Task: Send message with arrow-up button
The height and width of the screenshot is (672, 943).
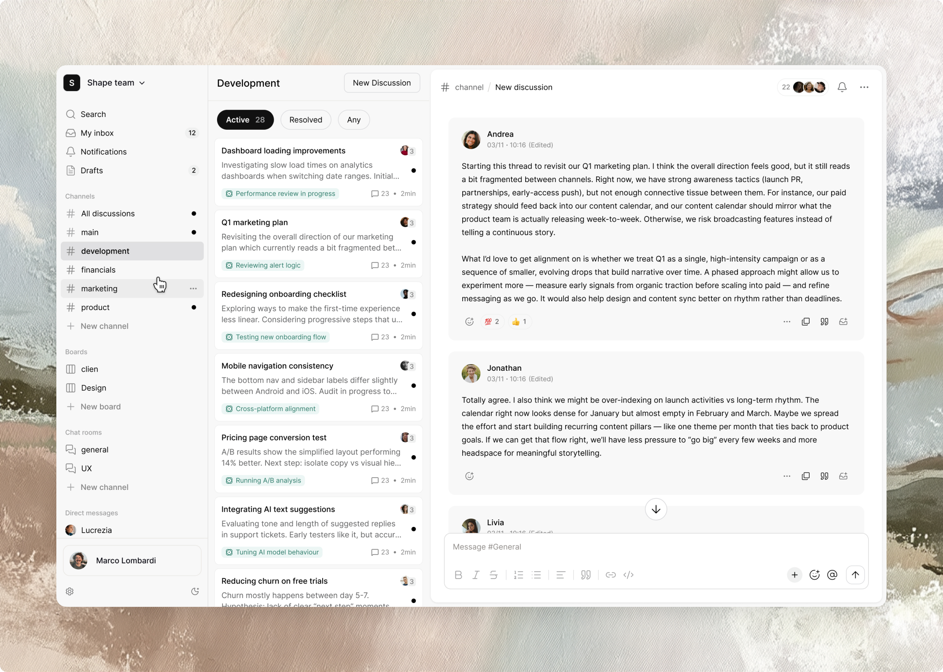Action: [855, 575]
